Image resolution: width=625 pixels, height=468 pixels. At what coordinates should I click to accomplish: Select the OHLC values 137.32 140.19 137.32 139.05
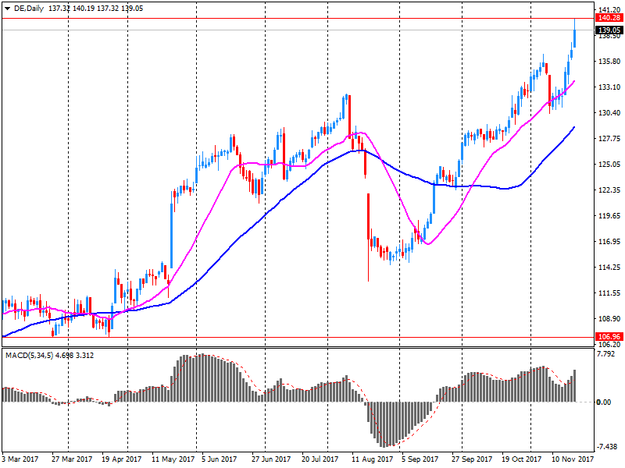coord(95,9)
